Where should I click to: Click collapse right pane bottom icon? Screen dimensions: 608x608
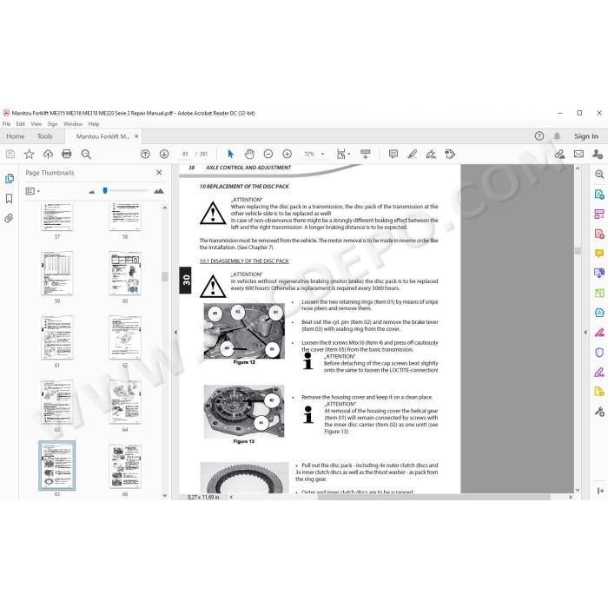pyautogui.click(x=600, y=491)
